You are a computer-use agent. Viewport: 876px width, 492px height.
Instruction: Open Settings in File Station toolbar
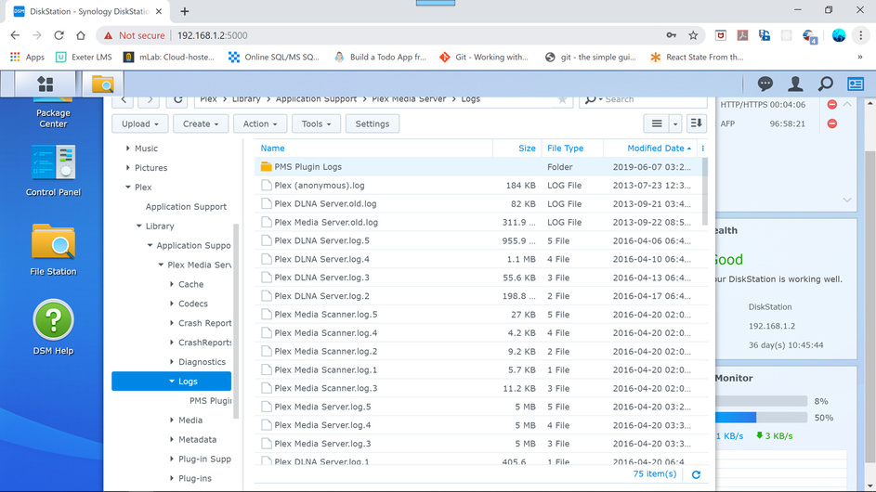click(x=373, y=123)
